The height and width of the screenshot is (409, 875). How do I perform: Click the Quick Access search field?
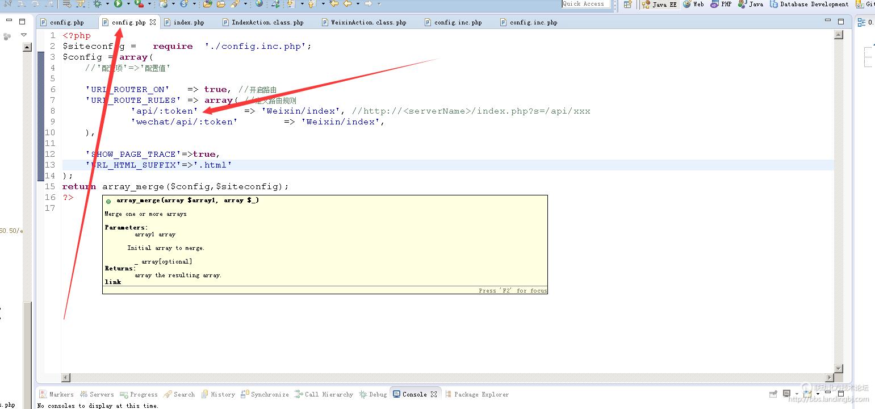coord(585,4)
